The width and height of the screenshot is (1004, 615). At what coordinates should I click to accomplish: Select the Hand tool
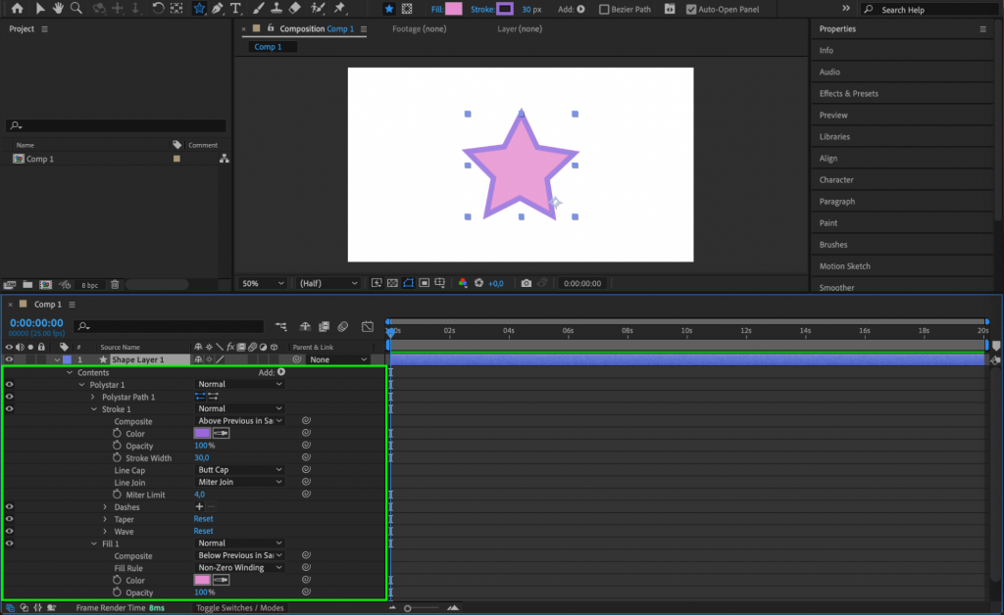pyautogui.click(x=58, y=9)
